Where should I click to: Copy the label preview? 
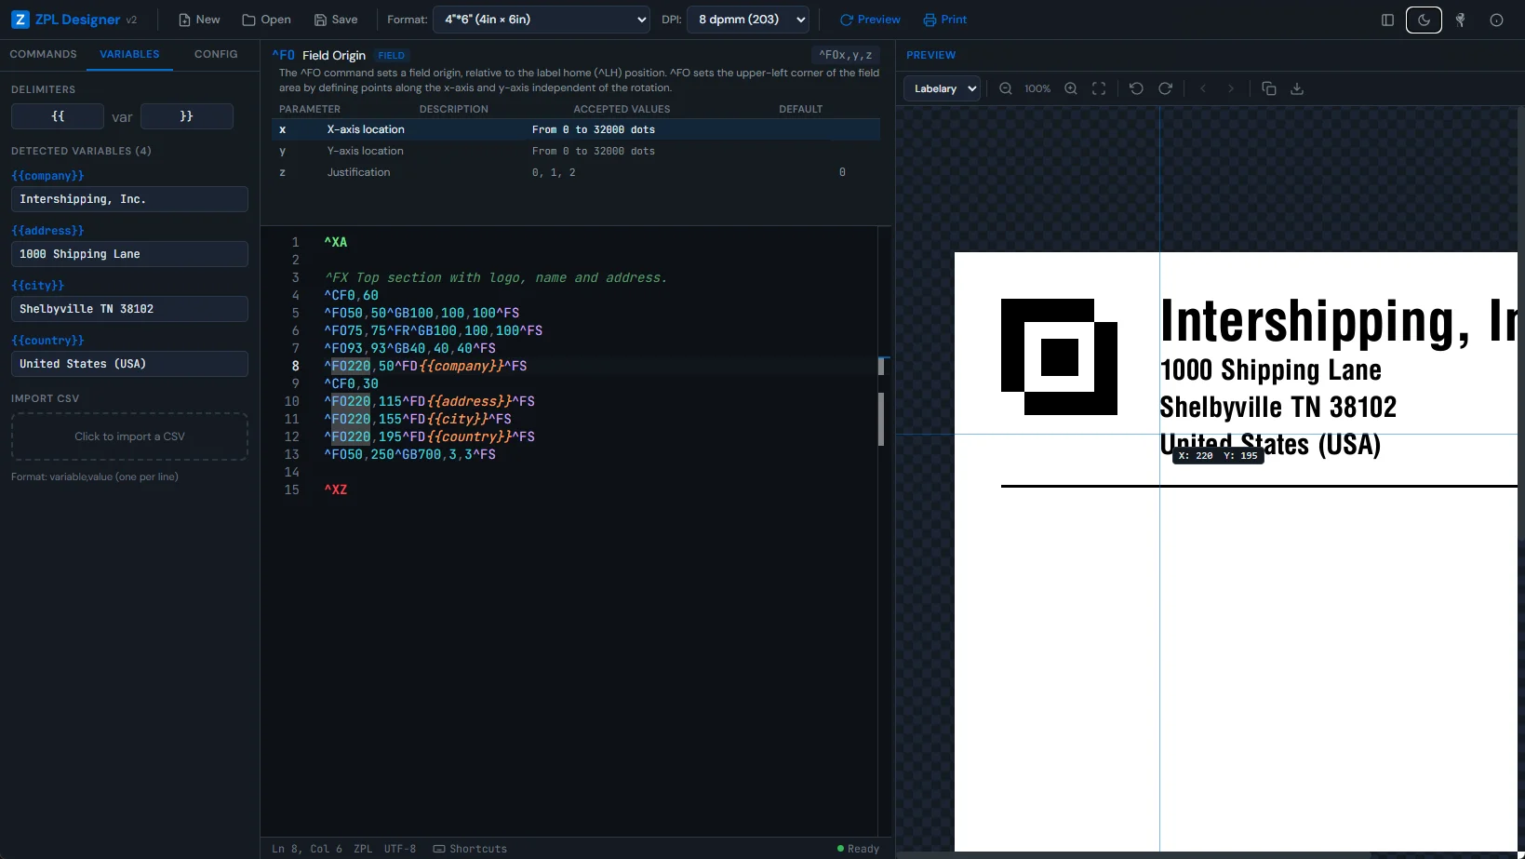(1269, 88)
